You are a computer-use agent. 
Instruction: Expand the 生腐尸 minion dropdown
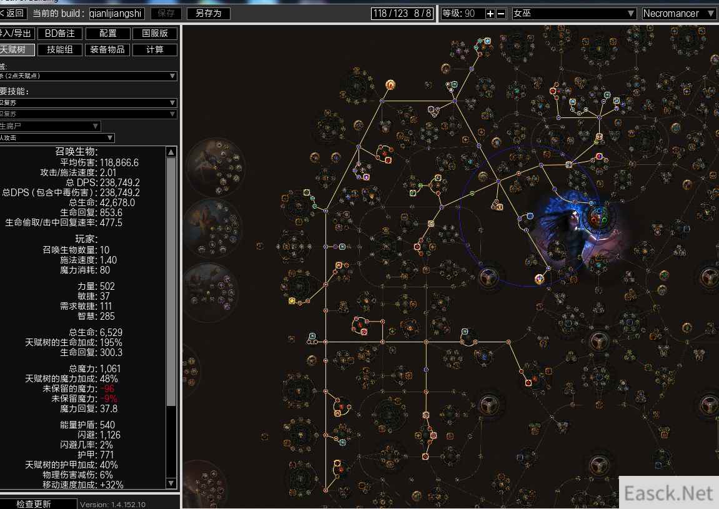click(50, 126)
